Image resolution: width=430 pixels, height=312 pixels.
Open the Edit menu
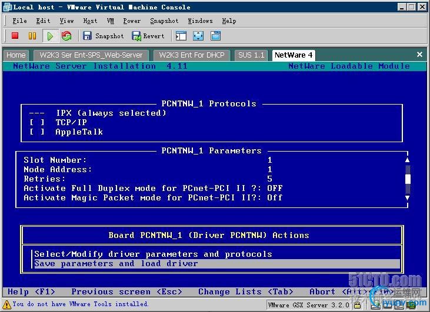pyautogui.click(x=43, y=21)
